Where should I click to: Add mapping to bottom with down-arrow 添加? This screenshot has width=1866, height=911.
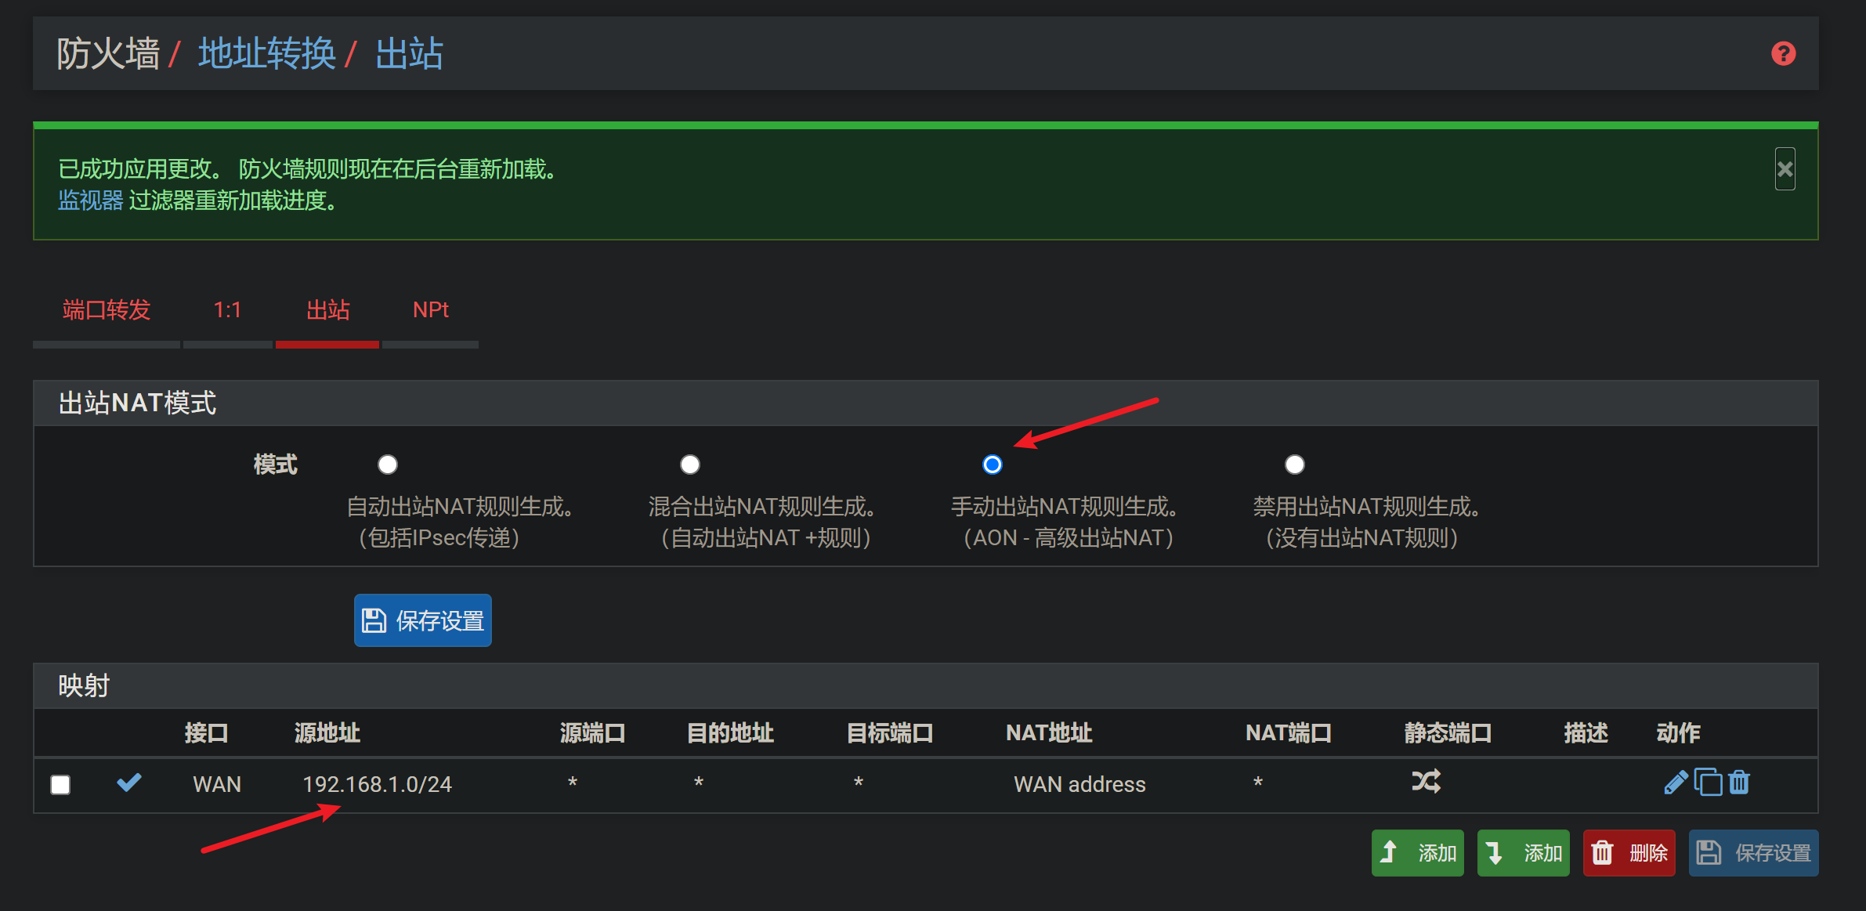[1523, 852]
